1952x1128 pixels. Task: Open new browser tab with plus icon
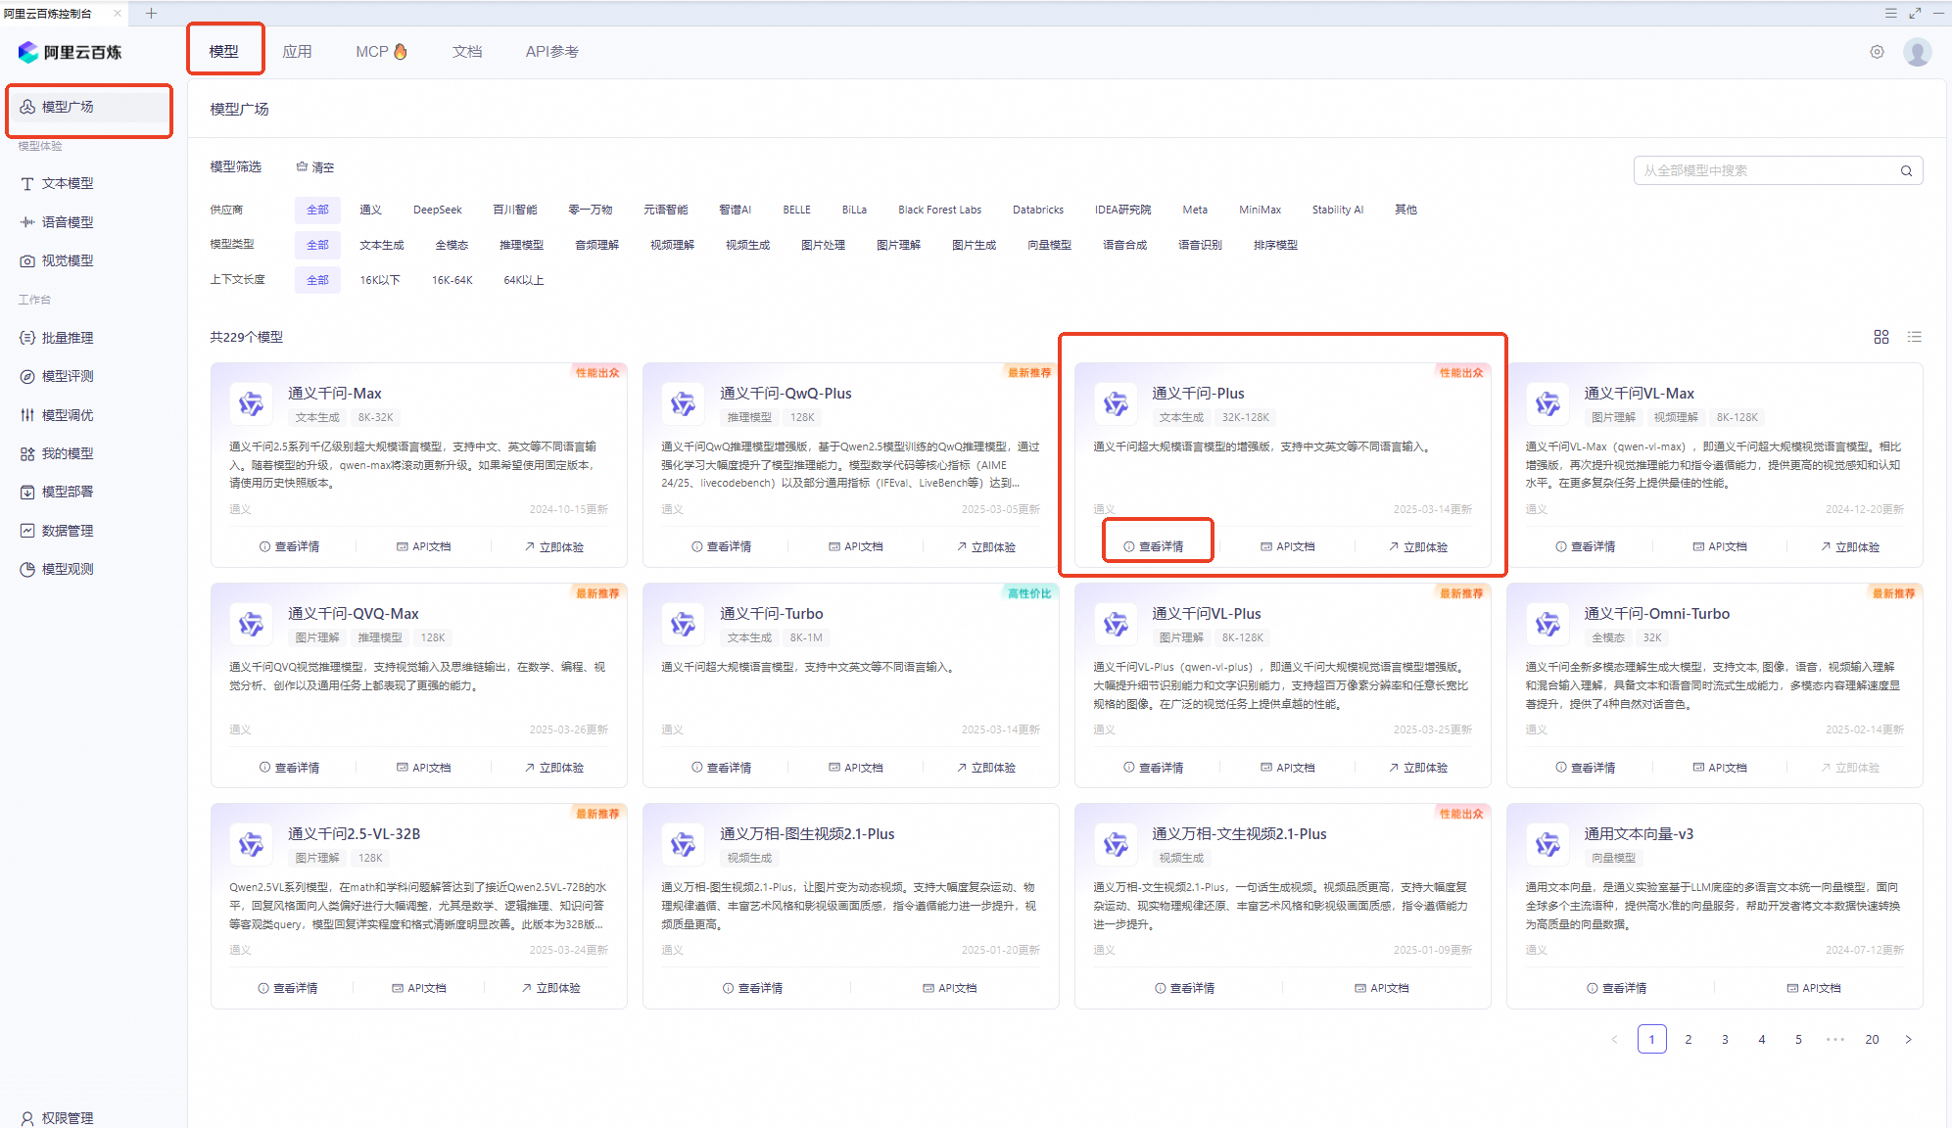point(151,13)
